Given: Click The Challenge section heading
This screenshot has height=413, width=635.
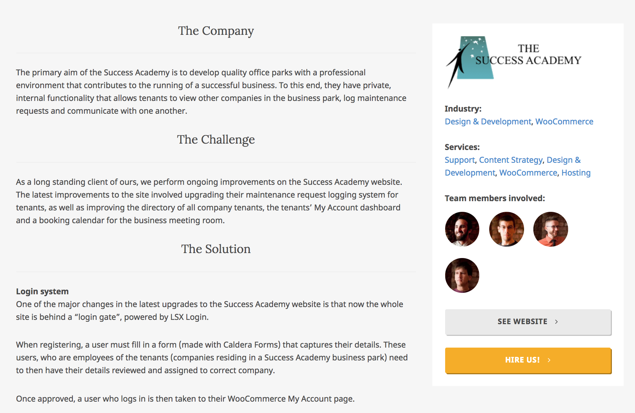Looking at the screenshot, I should tap(216, 140).
